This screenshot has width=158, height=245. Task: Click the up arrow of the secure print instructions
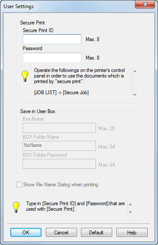tap(135, 71)
